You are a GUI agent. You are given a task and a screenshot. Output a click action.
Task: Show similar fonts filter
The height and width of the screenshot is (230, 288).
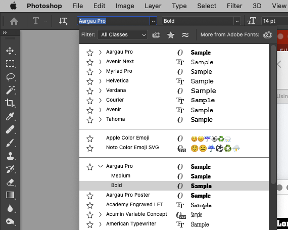tap(185, 35)
